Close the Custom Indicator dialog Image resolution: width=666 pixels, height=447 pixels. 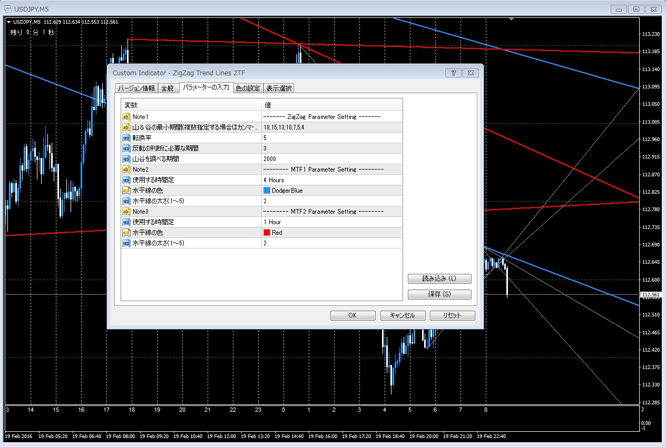pyautogui.click(x=471, y=73)
